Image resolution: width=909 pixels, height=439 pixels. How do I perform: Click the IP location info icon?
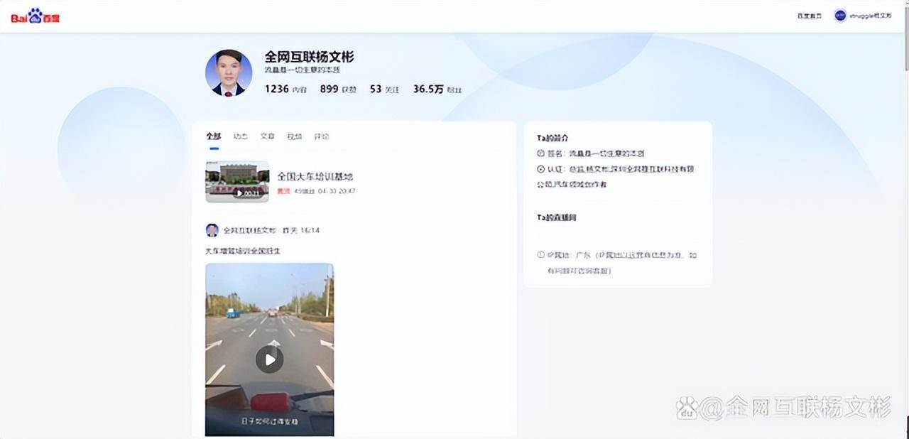tap(540, 255)
